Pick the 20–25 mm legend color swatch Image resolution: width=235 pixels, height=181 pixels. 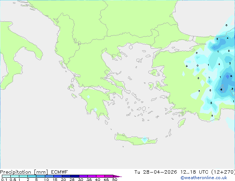point(66,176)
